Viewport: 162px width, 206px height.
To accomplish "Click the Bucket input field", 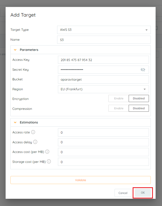I will pyautogui.click(x=103, y=80).
